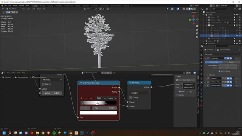Open Photoshop from the taskbar
242x136 pixels.
87,133
